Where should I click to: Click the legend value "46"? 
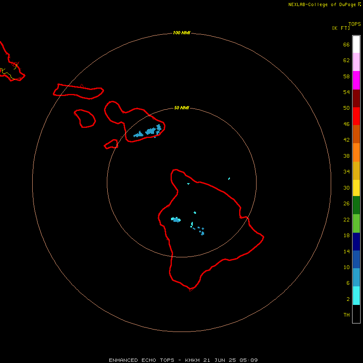(346, 124)
